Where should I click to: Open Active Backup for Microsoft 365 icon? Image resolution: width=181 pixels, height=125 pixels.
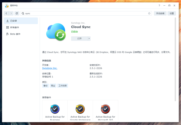[105, 109]
